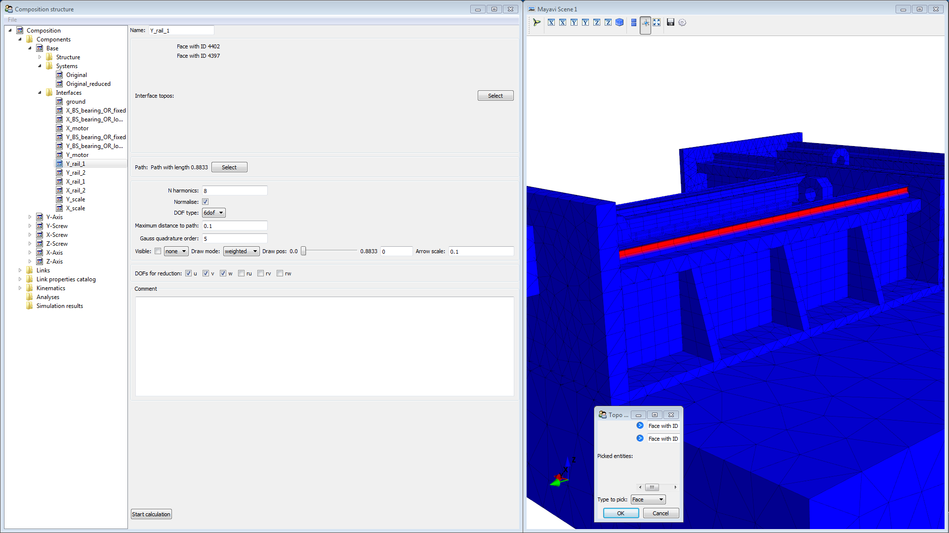Select X_rail_1 in the tree
The width and height of the screenshot is (949, 533).
click(x=76, y=182)
